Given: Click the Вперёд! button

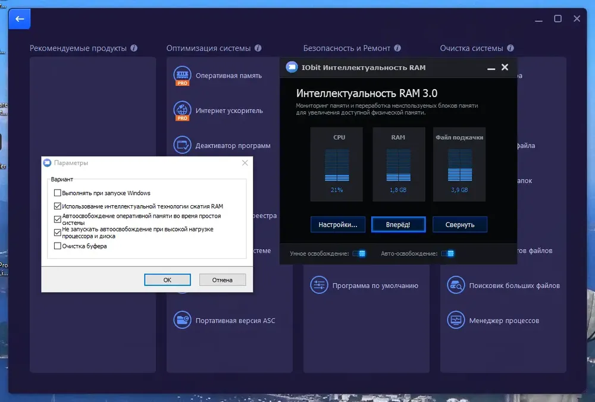Looking at the screenshot, I should [398, 225].
